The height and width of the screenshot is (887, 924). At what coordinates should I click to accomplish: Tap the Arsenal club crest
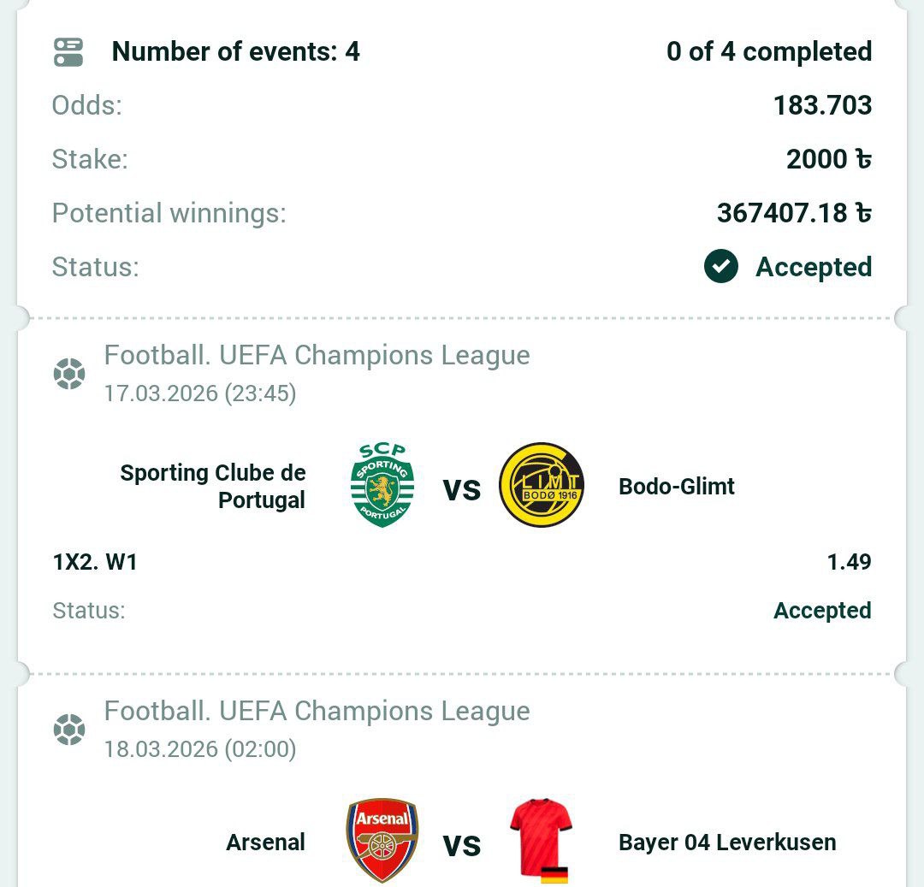click(x=382, y=841)
